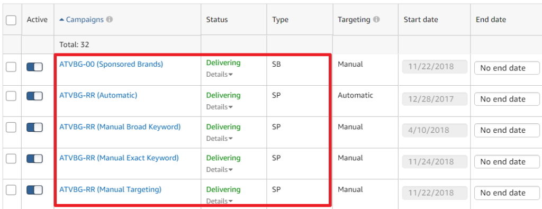Click the Type column header
Viewport: 542px width, 209px height.
[x=280, y=20]
